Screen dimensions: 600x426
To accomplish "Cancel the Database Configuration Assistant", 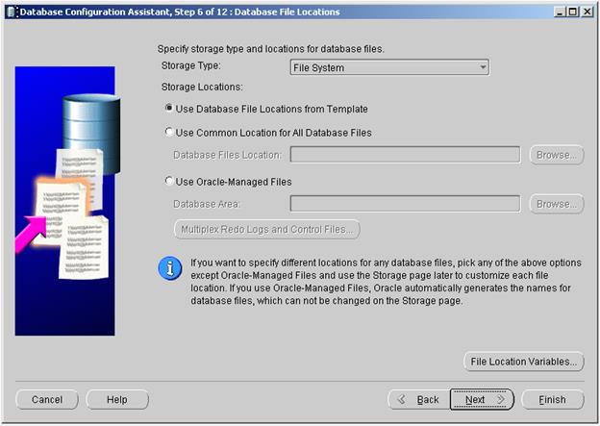I will [47, 400].
